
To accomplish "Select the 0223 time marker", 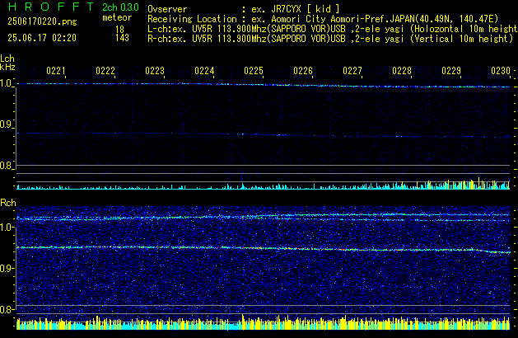I will coord(155,71).
